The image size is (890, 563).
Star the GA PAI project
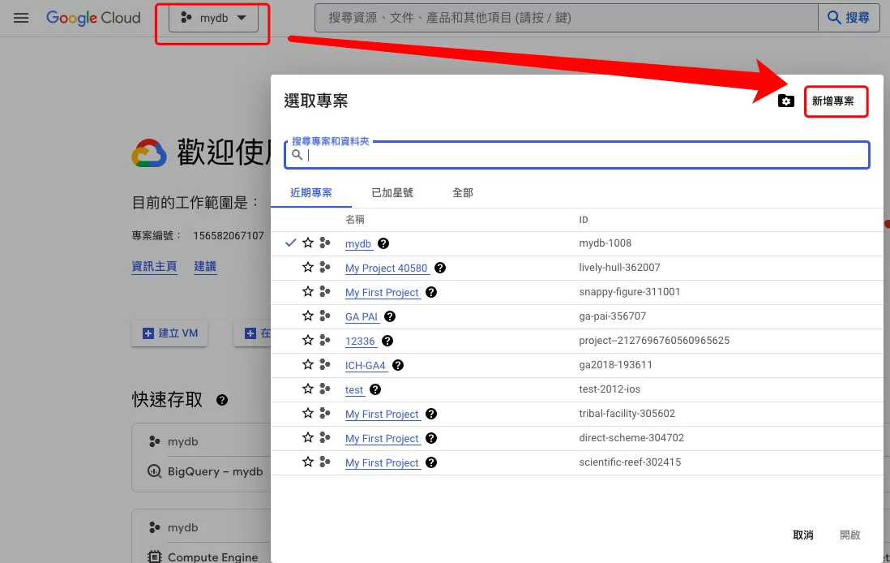click(x=308, y=316)
